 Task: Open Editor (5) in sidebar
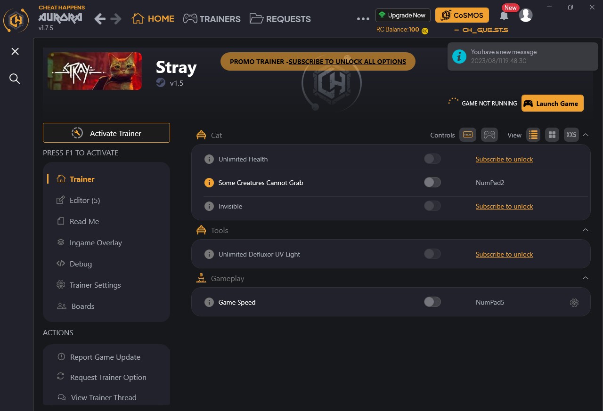coord(78,200)
